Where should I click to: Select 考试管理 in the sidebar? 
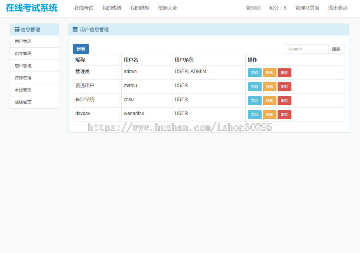click(35, 90)
